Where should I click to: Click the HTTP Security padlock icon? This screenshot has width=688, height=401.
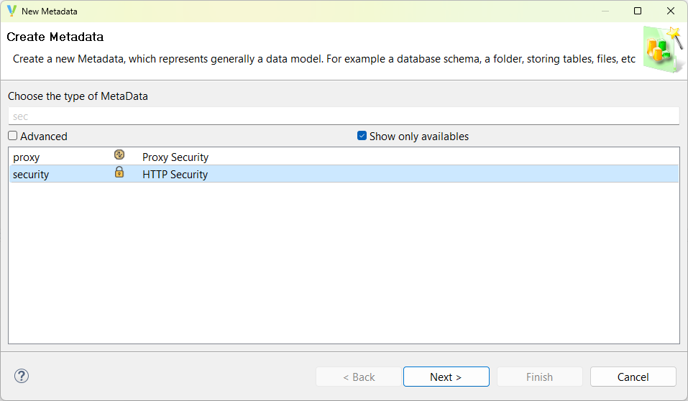119,172
